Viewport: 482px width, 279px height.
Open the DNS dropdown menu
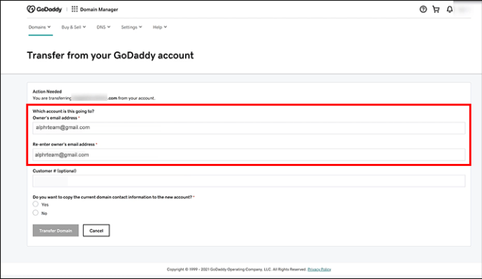(x=103, y=27)
